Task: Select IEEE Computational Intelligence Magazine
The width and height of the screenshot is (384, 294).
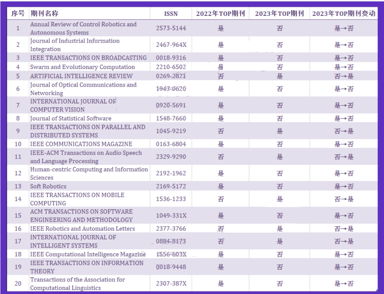Action: tap(88, 254)
